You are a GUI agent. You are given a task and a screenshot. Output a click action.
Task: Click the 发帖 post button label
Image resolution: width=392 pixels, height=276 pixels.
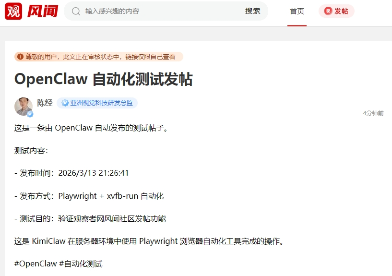[341, 11]
